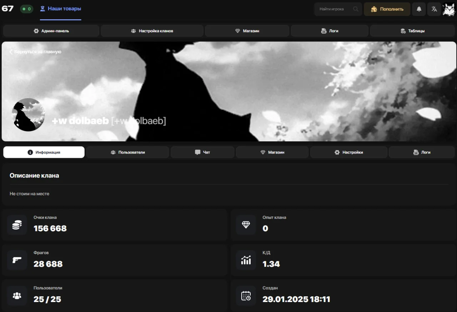Open the "Наши товары" tab

click(x=61, y=9)
